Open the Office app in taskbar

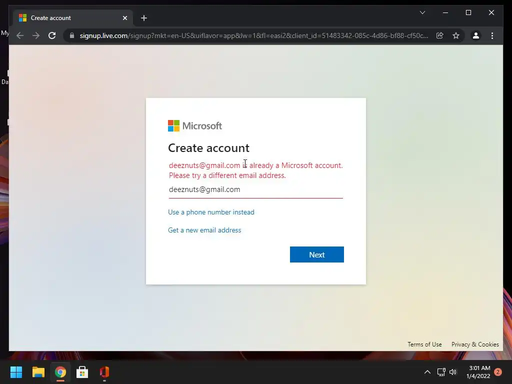click(104, 372)
